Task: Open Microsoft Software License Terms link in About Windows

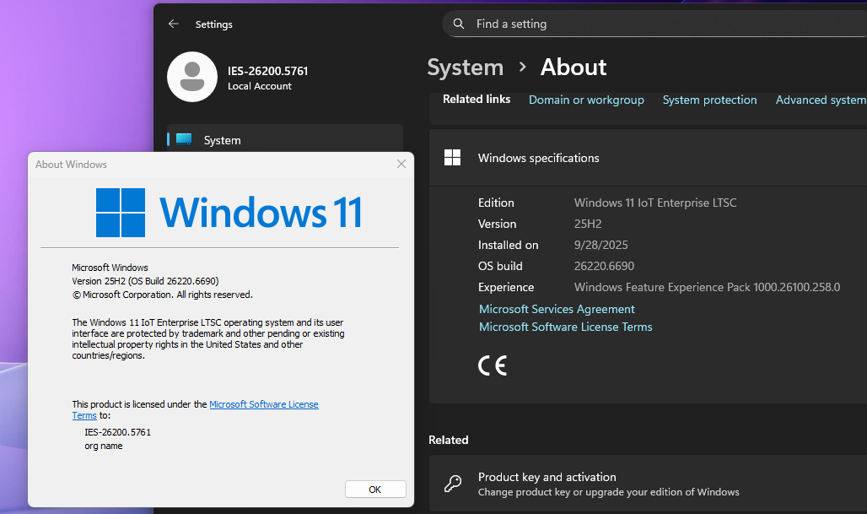Action: click(x=264, y=404)
